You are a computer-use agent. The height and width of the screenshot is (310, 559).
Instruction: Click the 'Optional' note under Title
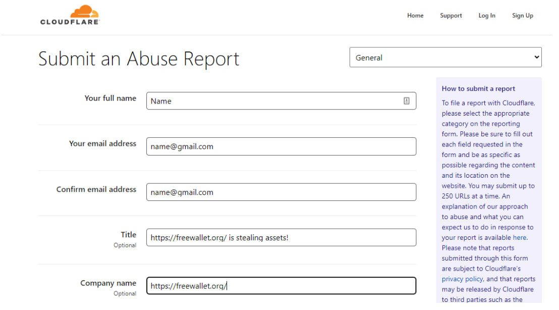pos(125,245)
